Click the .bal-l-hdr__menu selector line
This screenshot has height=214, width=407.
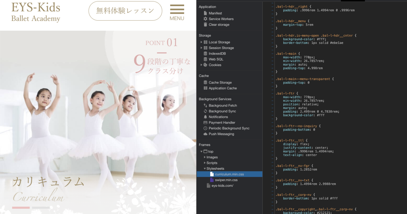pos(292,21)
